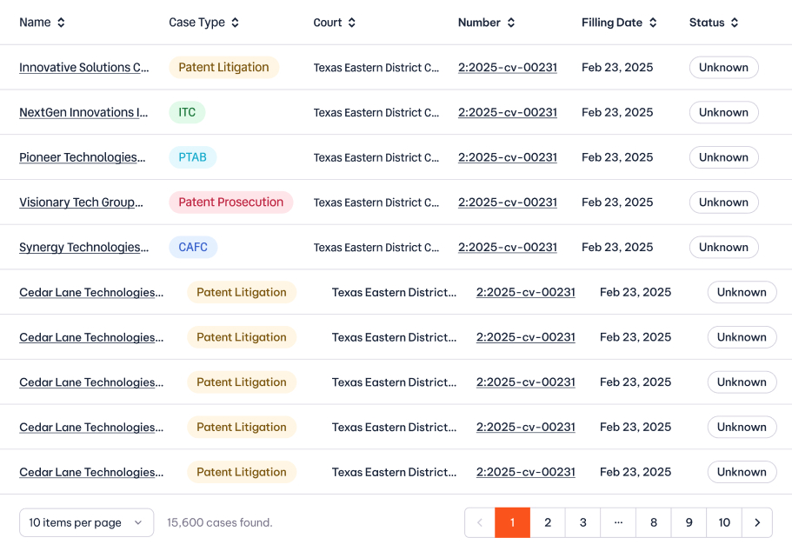Click the green ITC case type badge
Image resolution: width=792 pixels, height=551 pixels.
click(187, 112)
